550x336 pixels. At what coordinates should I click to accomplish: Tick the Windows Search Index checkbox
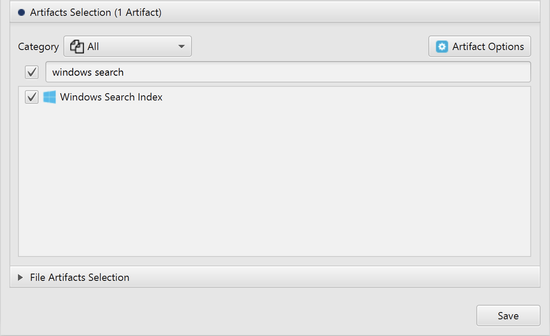32,97
